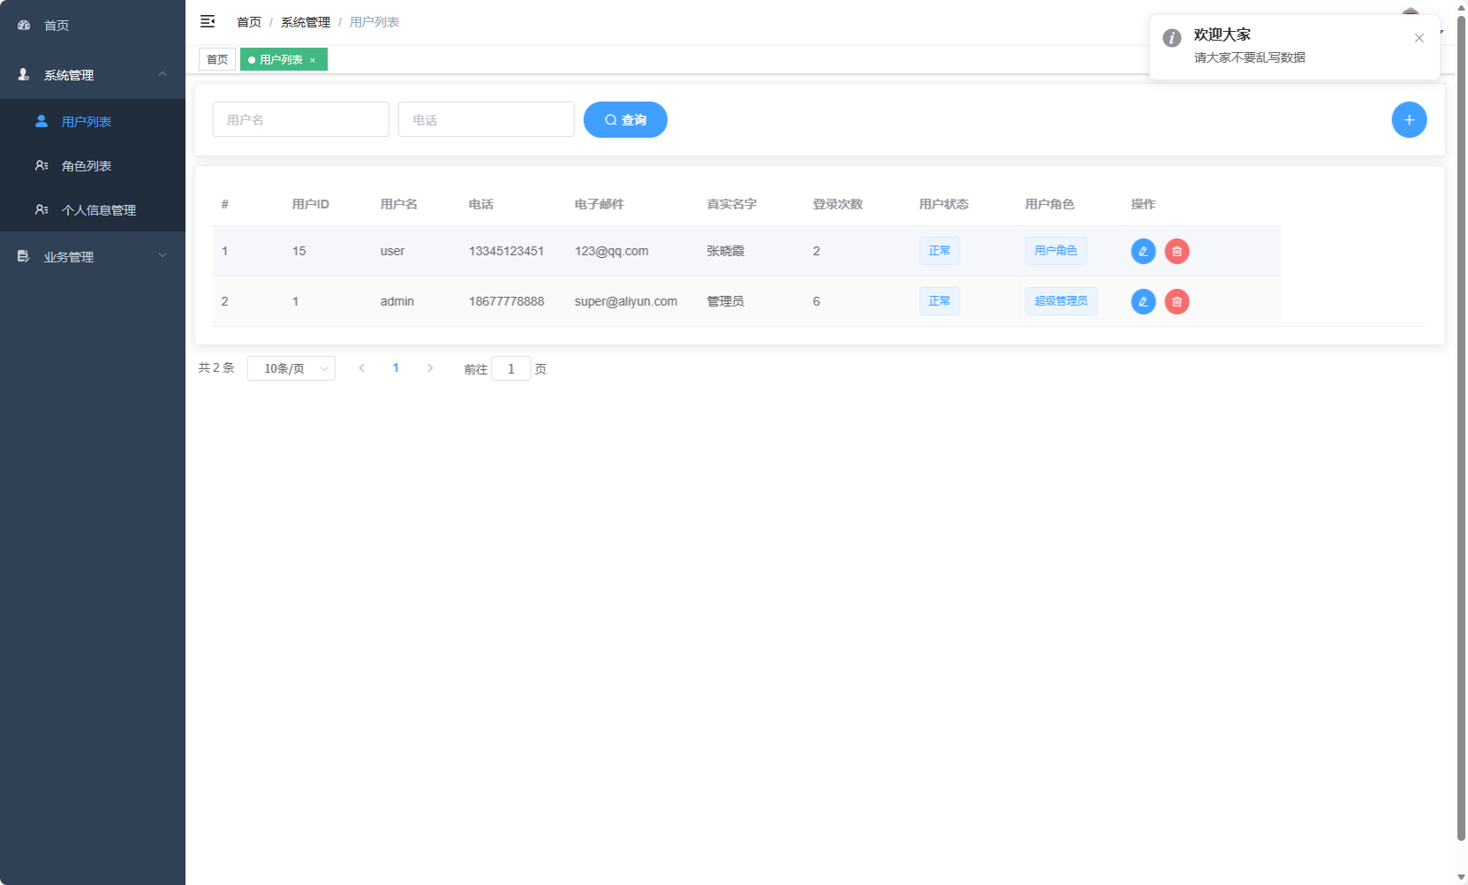Switch to the 首页 tab
Screen dimensions: 1468x885
(217, 60)
